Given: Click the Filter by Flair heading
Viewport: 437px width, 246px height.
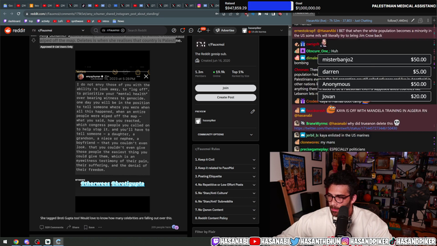Looking at the screenshot, I should pos(205,232).
